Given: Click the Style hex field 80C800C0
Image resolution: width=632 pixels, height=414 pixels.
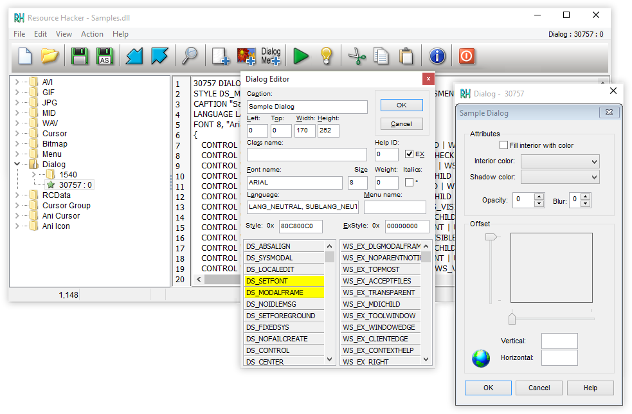Looking at the screenshot, I should [301, 226].
